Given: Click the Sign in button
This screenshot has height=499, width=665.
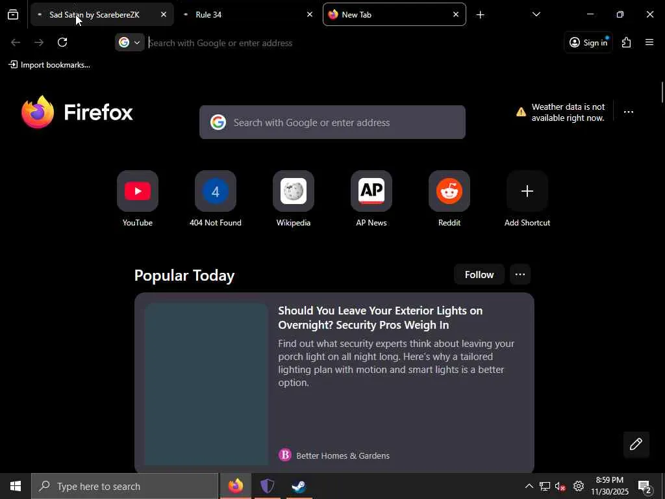Looking at the screenshot, I should [588, 42].
